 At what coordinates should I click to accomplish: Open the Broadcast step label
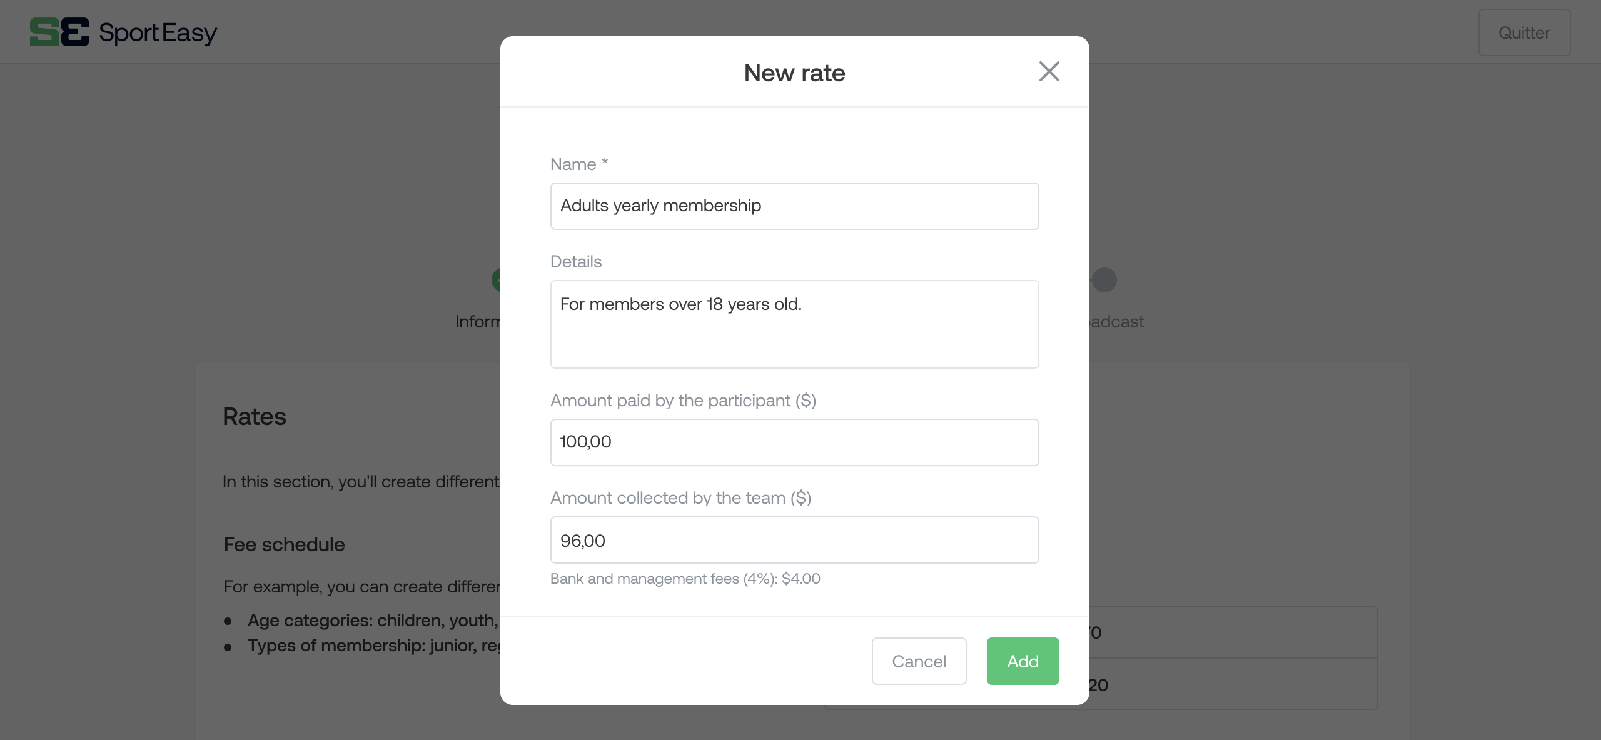tap(1117, 322)
